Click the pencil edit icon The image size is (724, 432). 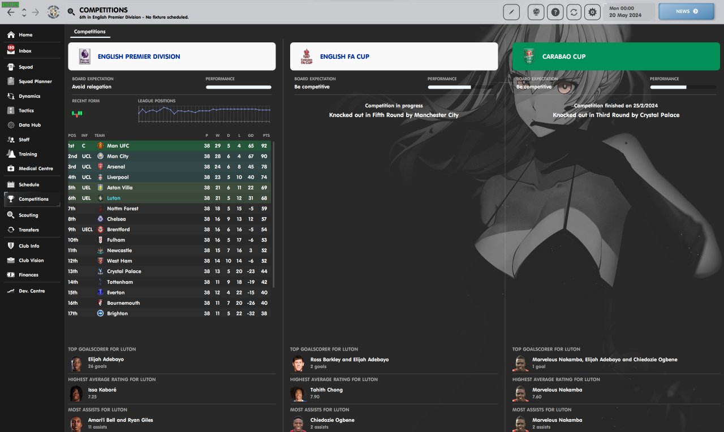pos(511,12)
